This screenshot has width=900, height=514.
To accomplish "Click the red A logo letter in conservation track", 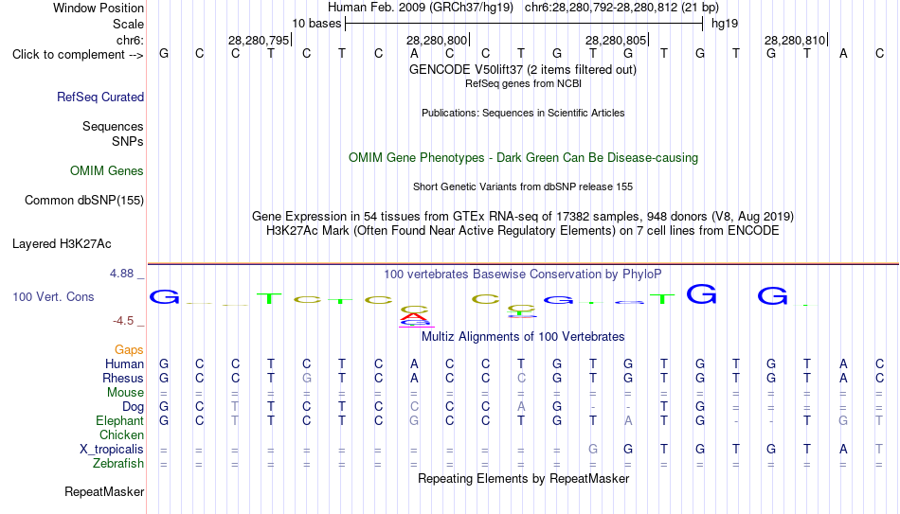I will 414,316.
